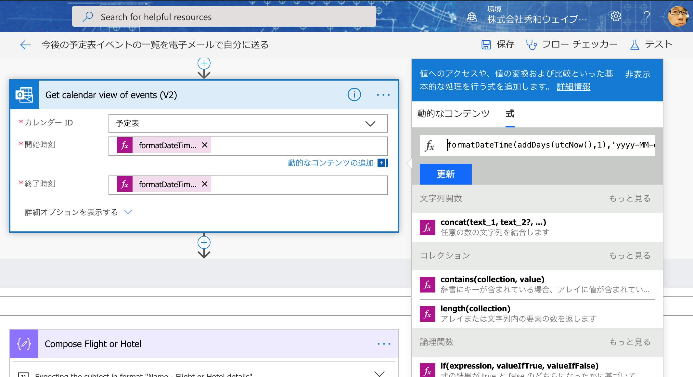Click the environment globe icon

pyautogui.click(x=472, y=17)
